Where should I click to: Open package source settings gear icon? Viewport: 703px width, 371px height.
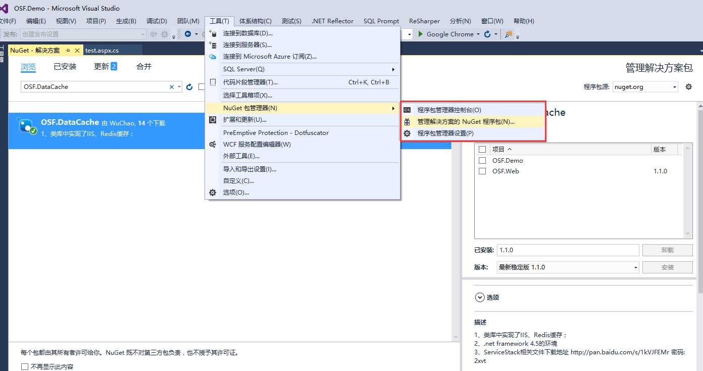coord(688,87)
